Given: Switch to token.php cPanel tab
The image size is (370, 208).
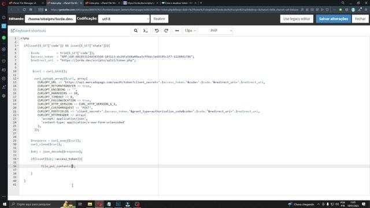Looking at the screenshot, I should pos(64,3).
